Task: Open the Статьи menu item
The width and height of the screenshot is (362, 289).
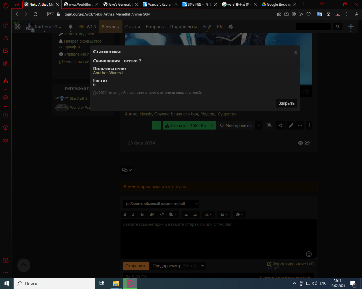Action: click(133, 27)
